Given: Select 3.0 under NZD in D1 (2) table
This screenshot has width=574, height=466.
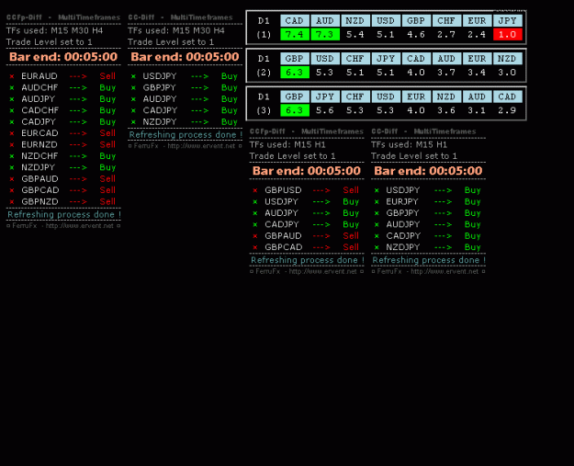Looking at the screenshot, I should [x=507, y=73].
